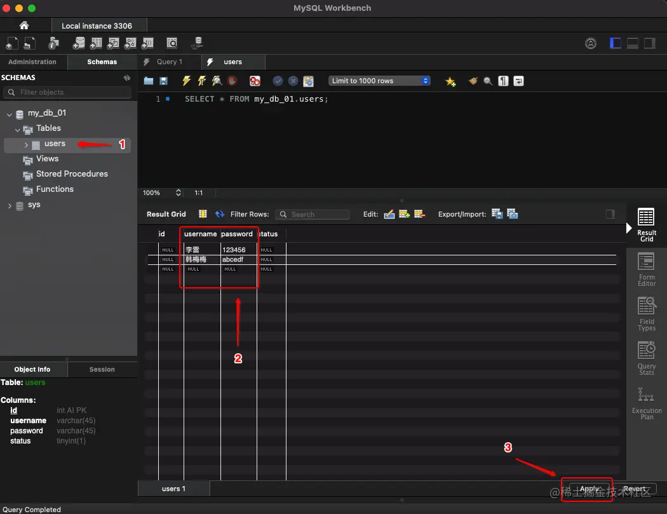Switch to the Administration tab
This screenshot has width=667, height=514.
[32, 62]
